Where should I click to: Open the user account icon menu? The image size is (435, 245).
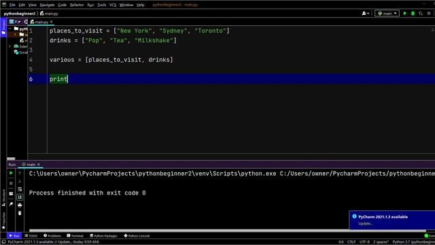tap(366, 14)
